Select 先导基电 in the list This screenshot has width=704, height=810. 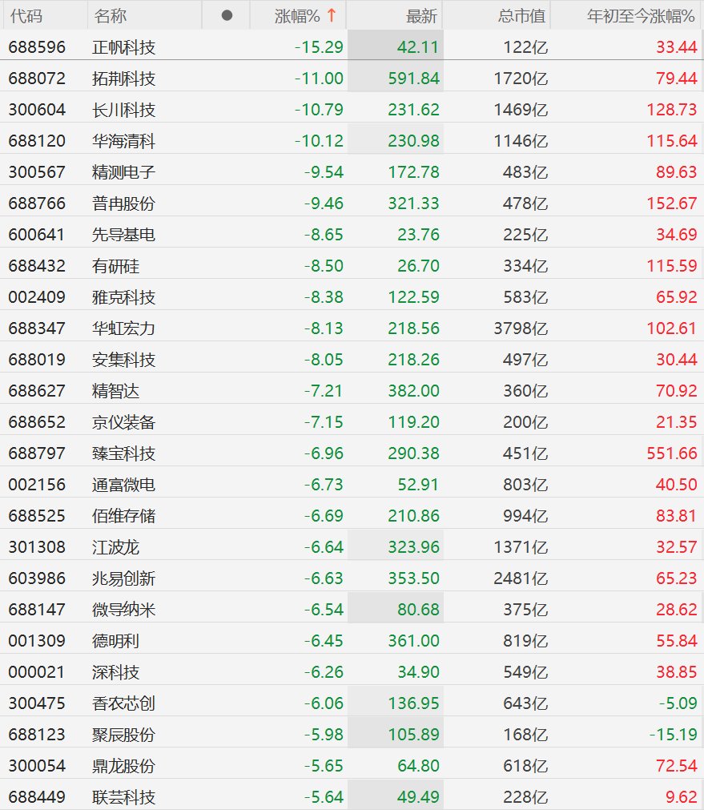[123, 235]
